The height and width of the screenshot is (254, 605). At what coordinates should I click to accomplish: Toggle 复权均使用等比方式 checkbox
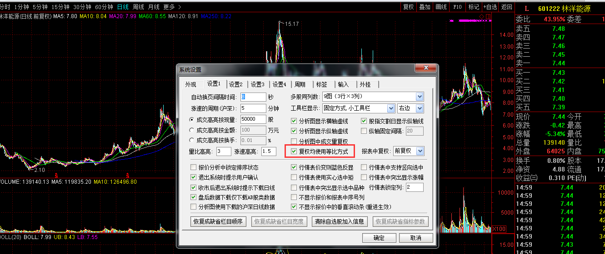tap(294, 151)
